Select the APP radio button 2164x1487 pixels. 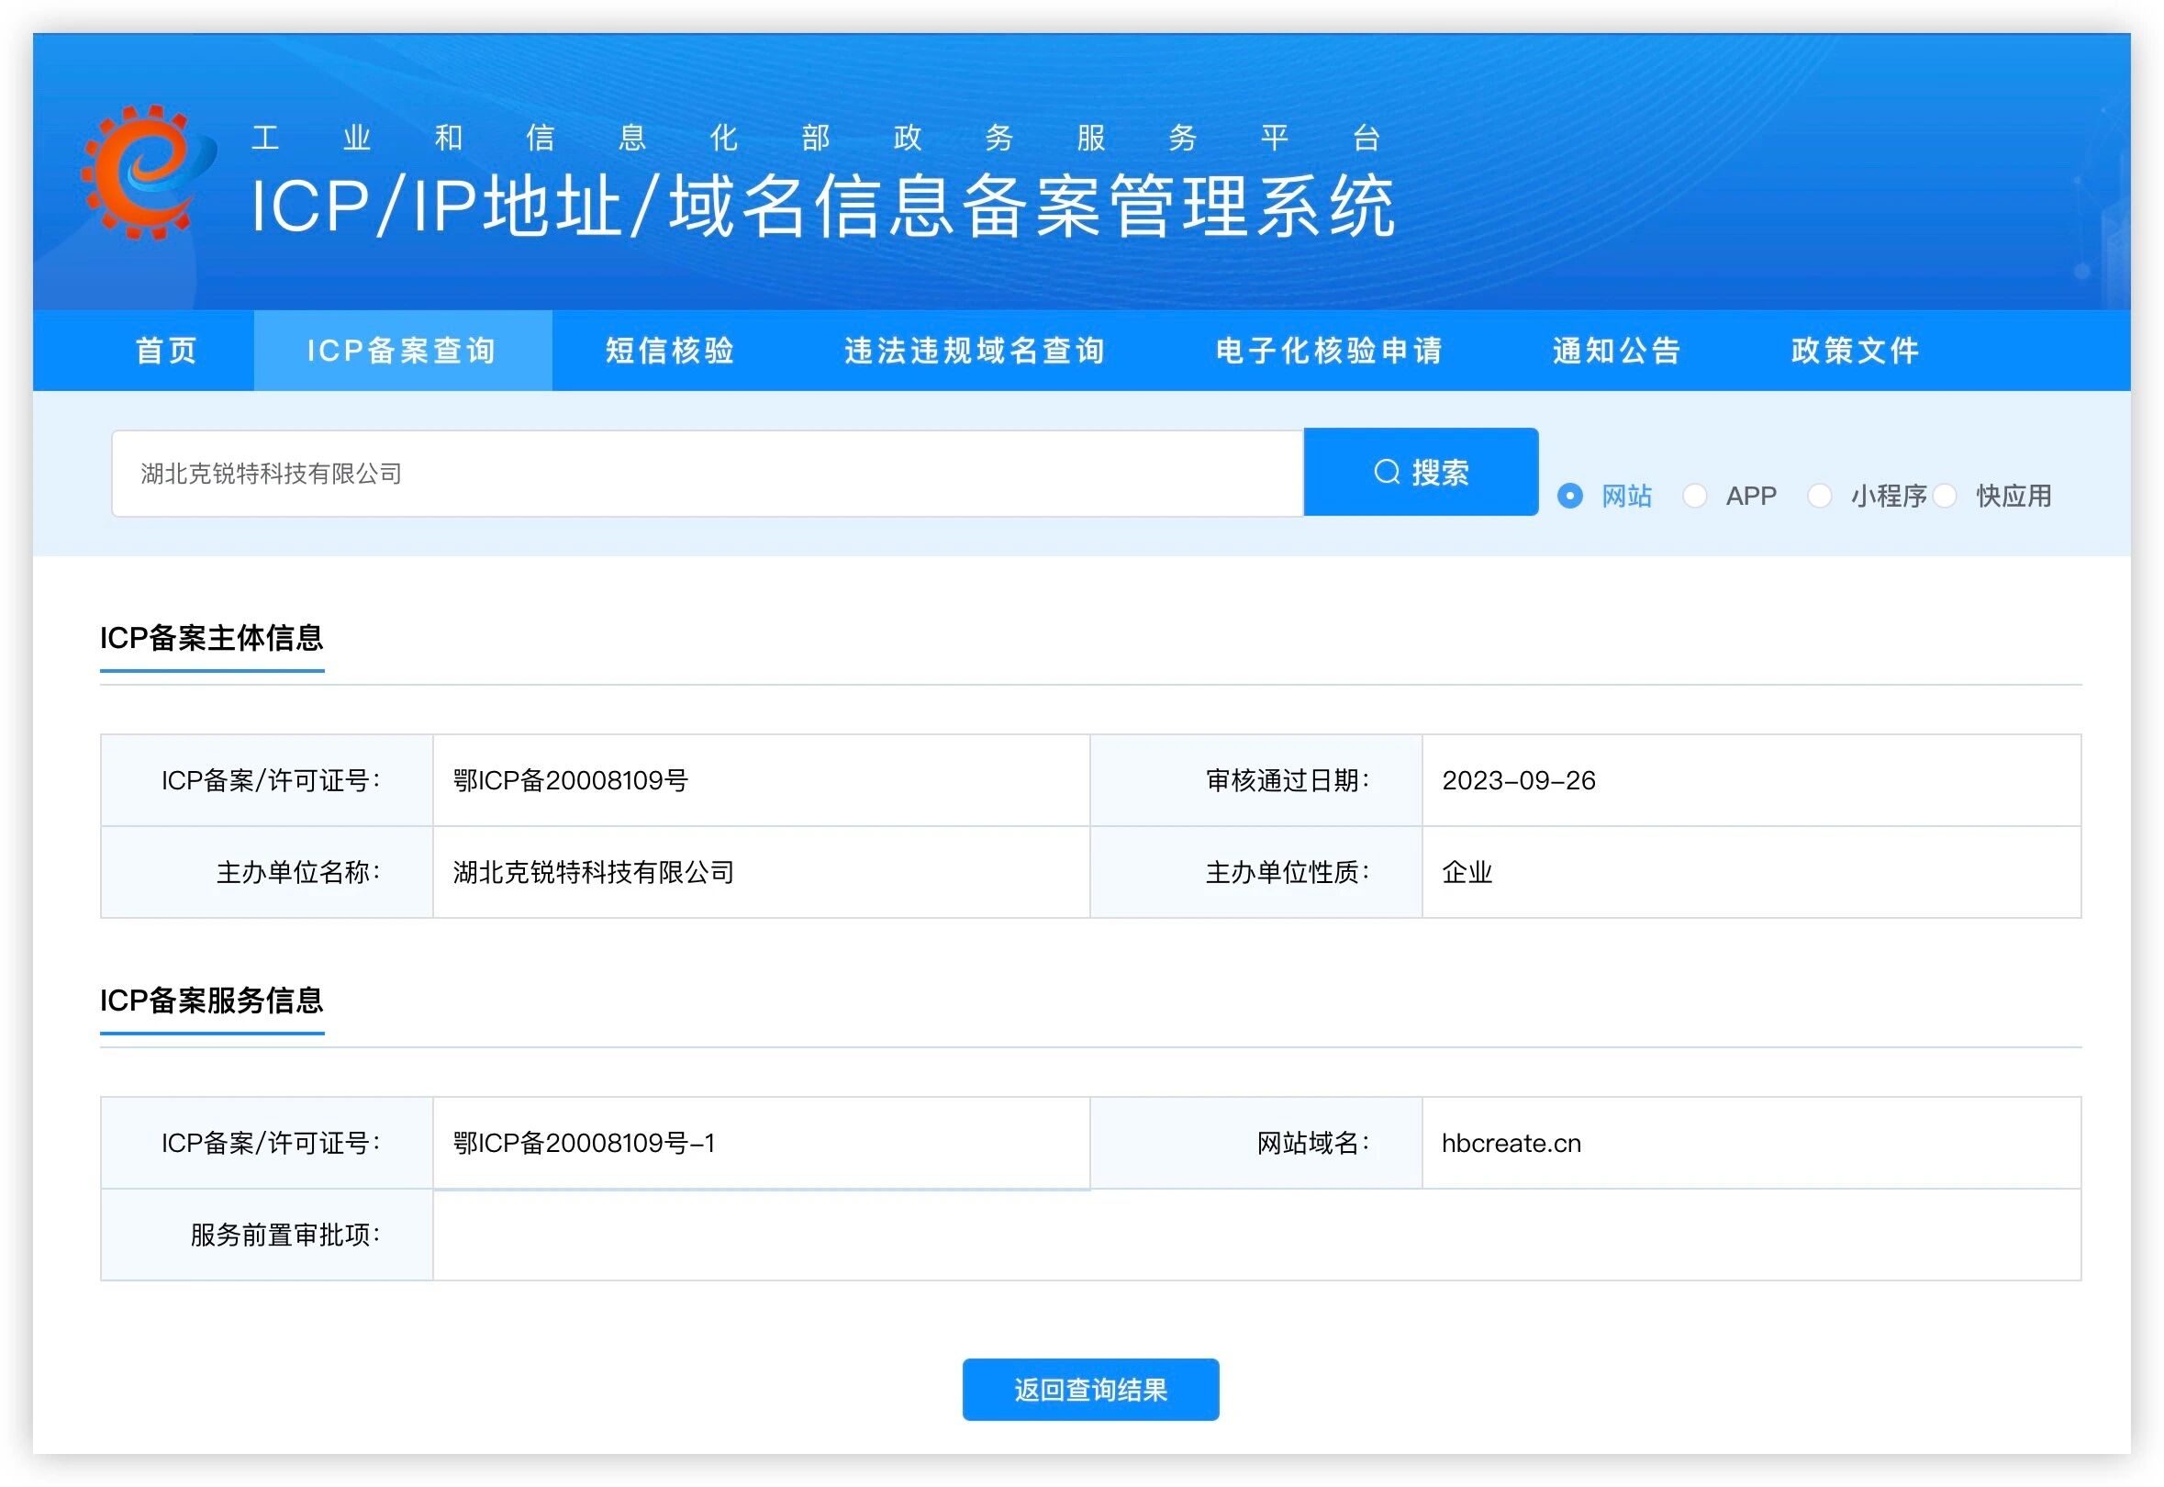[x=1694, y=496]
